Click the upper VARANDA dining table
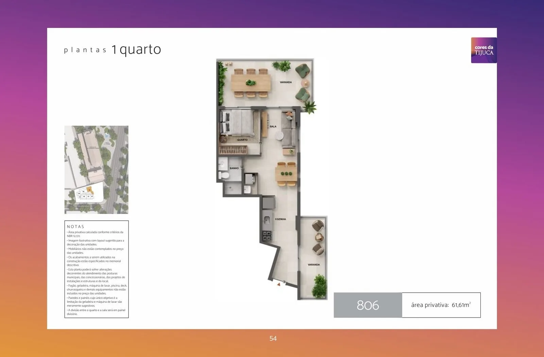 (x=251, y=83)
